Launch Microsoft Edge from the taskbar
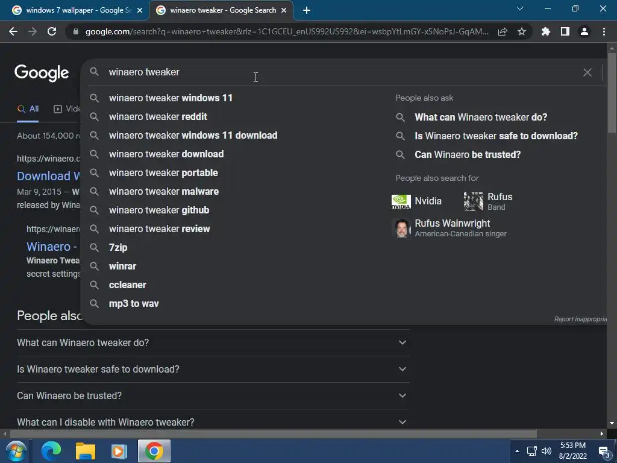Image resolution: width=617 pixels, height=463 pixels. click(51, 451)
